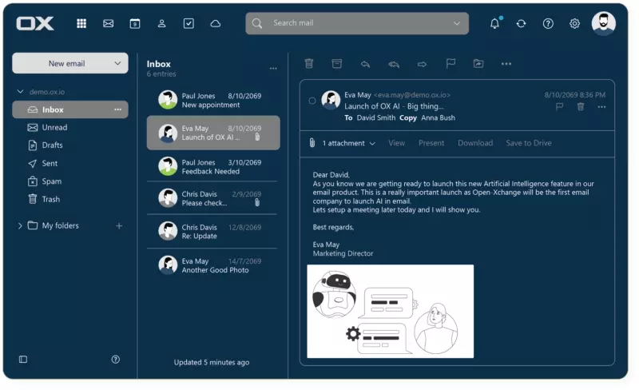The height and width of the screenshot is (390, 639).
Task: Toggle the folder view icon at bottom left
Action: click(23, 360)
